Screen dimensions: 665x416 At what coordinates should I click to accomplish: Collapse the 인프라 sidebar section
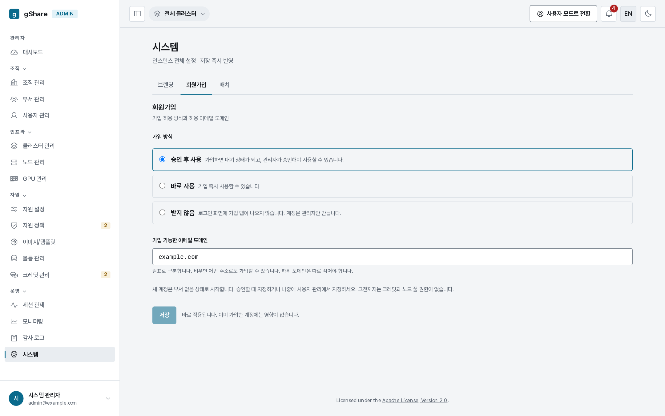click(x=21, y=132)
